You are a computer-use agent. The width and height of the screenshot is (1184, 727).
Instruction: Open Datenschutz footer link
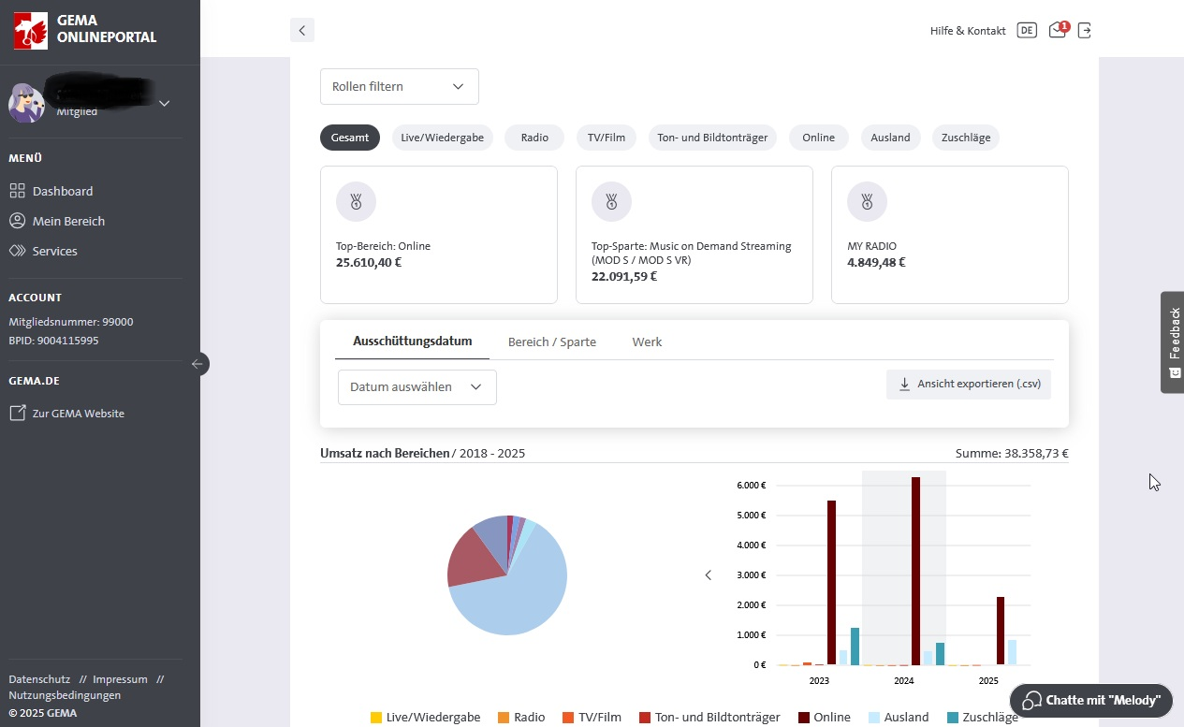39,679
